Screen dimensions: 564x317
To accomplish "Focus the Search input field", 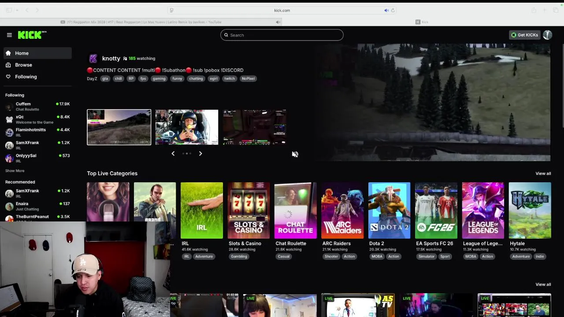I will point(282,35).
